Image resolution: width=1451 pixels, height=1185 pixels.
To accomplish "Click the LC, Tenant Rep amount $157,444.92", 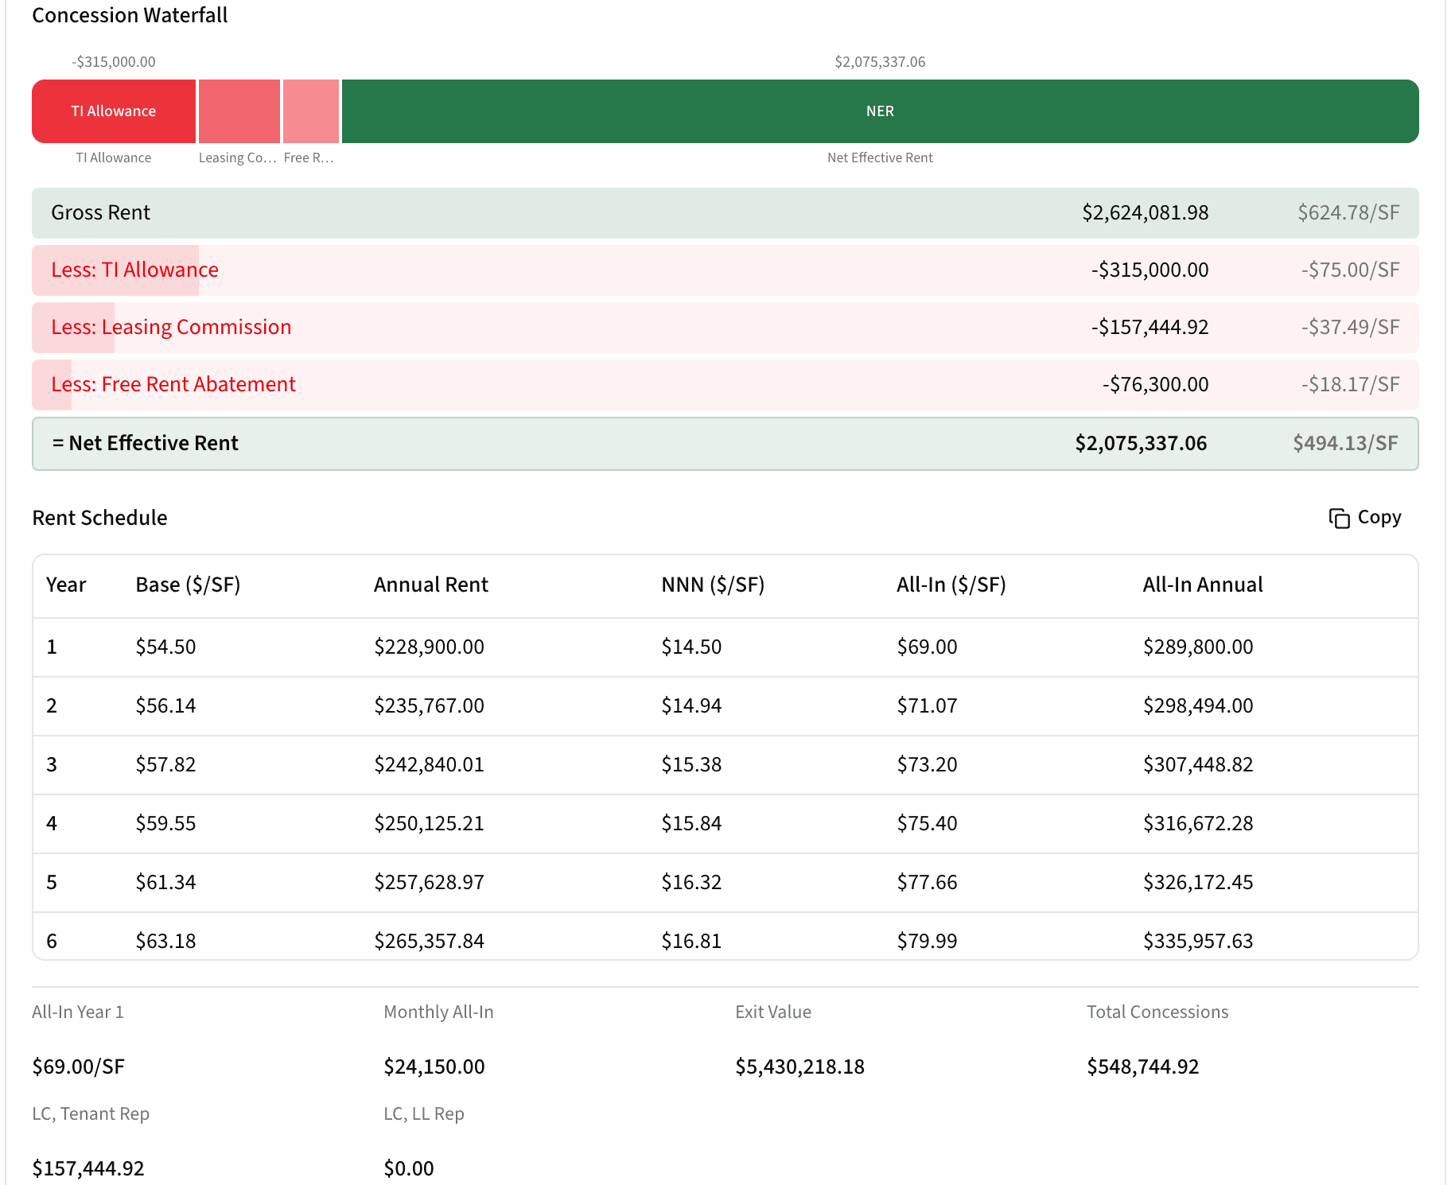I will click(88, 1169).
